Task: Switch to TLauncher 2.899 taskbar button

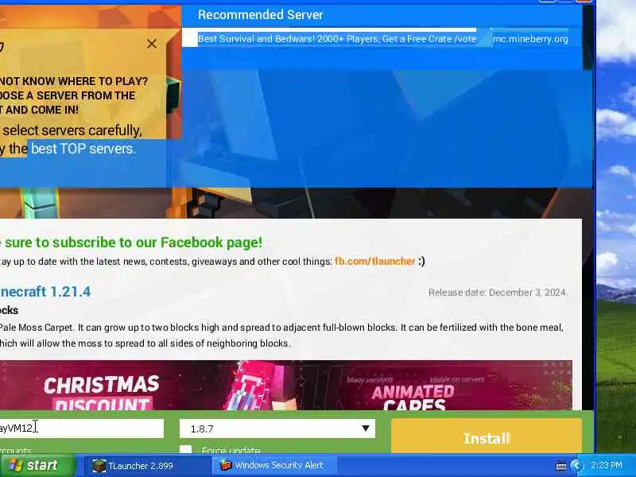Action: (147, 466)
